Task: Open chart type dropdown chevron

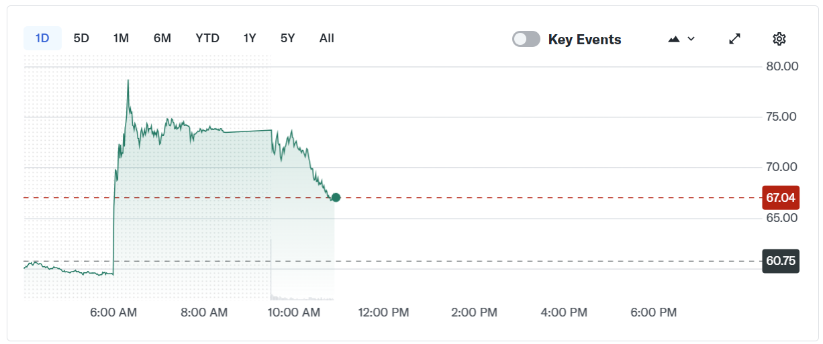Action: click(691, 39)
